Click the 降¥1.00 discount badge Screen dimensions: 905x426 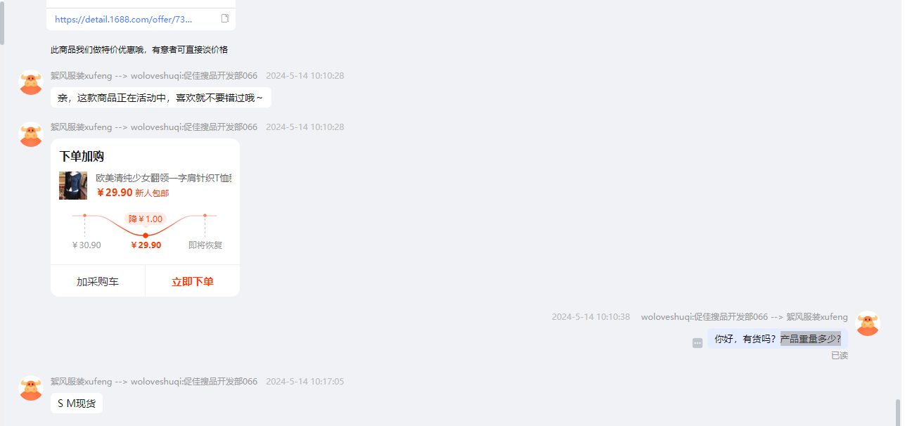(x=146, y=219)
